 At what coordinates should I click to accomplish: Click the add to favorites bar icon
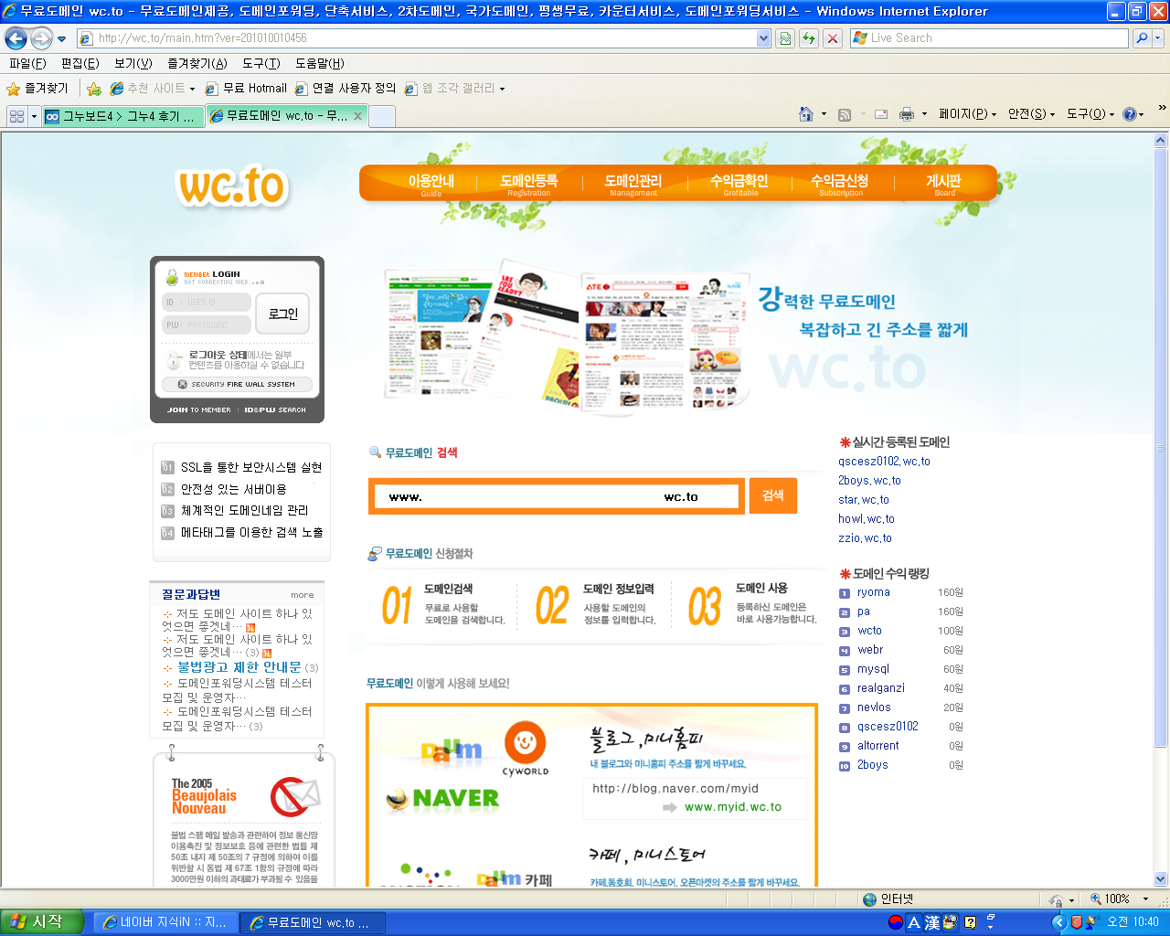coord(94,89)
